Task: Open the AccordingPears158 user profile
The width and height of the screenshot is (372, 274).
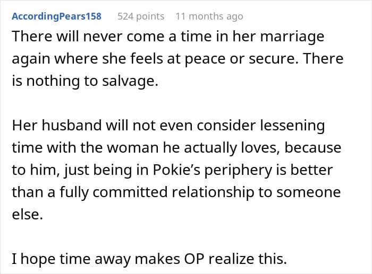Action: (56, 16)
